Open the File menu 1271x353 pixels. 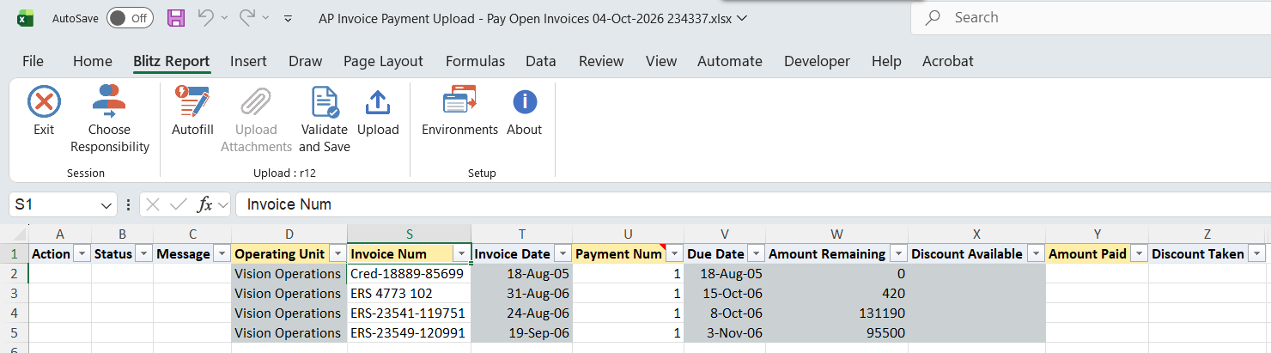pyautogui.click(x=33, y=61)
